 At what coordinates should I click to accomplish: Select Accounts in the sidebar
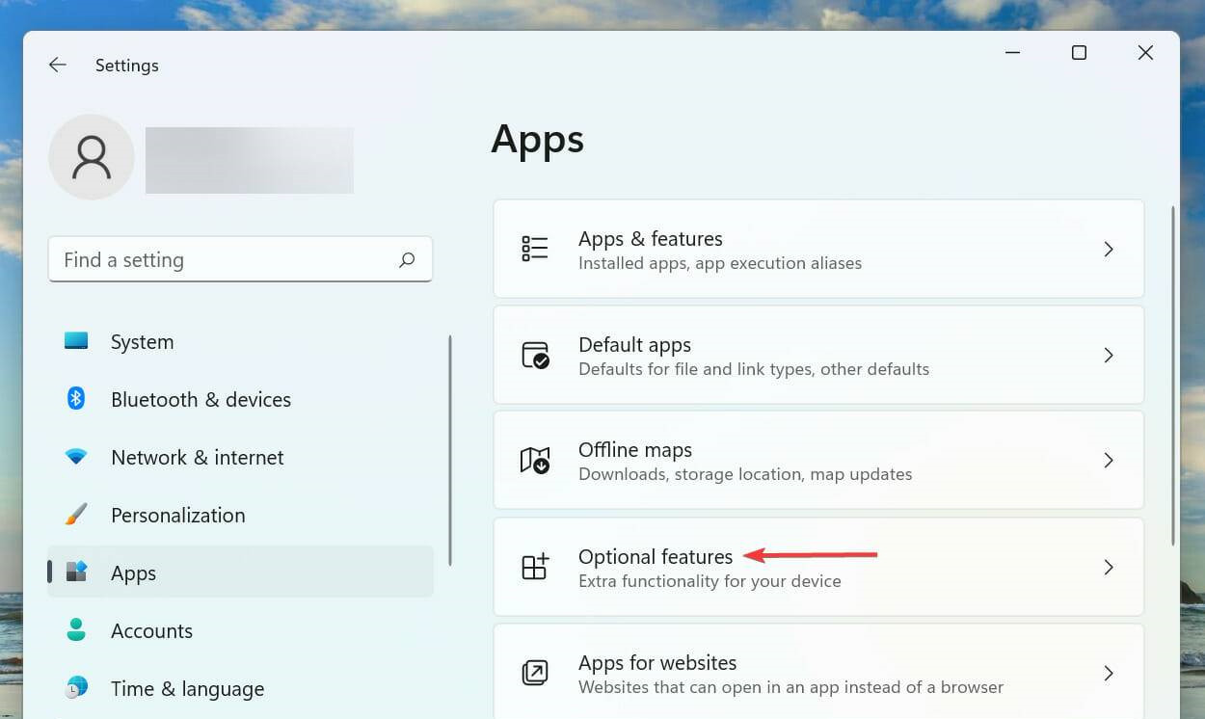(x=151, y=631)
